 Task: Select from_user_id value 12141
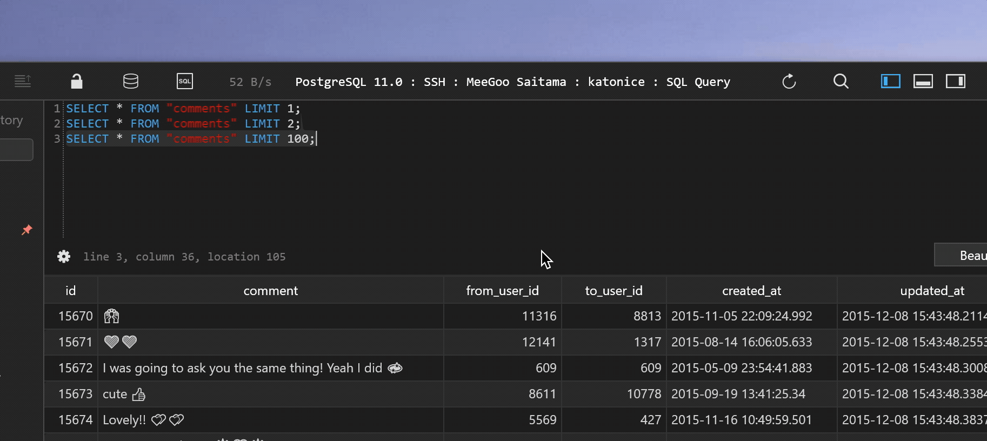click(x=503, y=342)
